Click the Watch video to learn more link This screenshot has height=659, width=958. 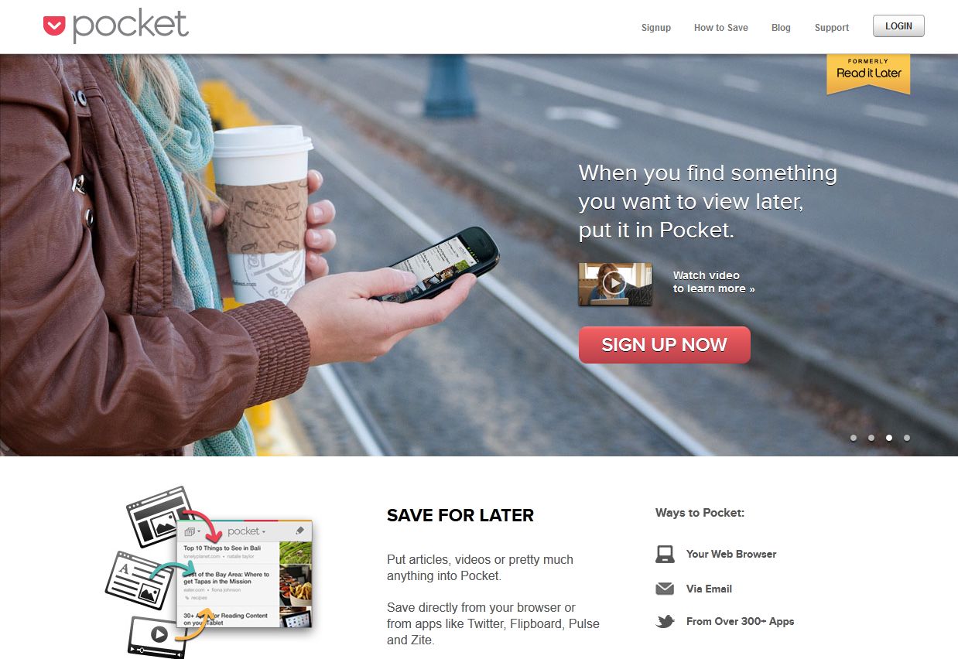click(713, 282)
